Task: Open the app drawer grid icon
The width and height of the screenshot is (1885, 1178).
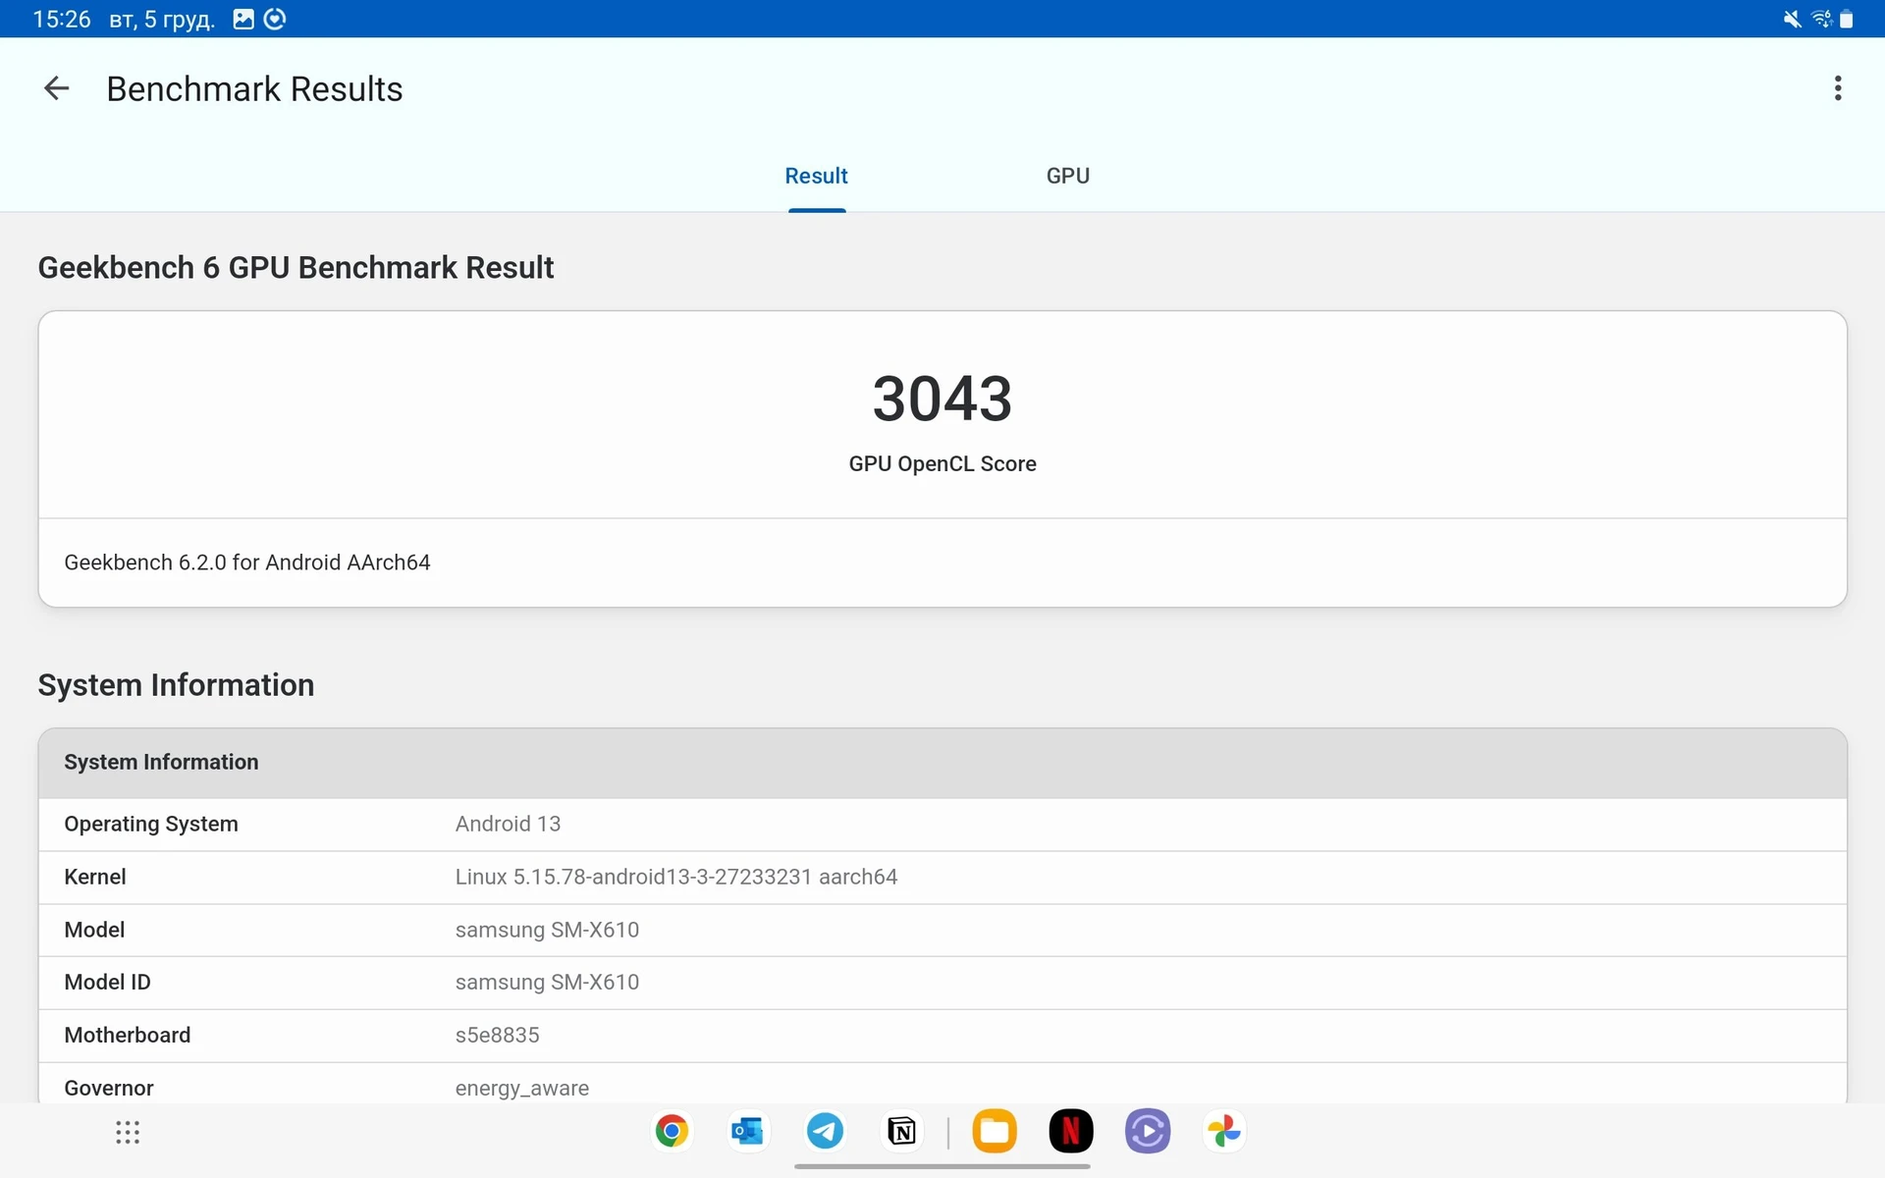Action: coord(128,1132)
